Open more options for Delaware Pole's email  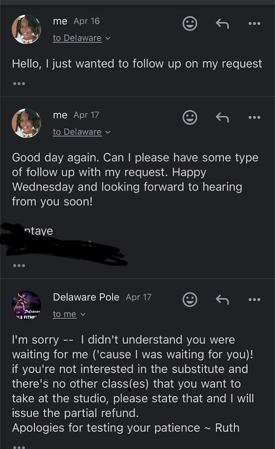[254, 299]
